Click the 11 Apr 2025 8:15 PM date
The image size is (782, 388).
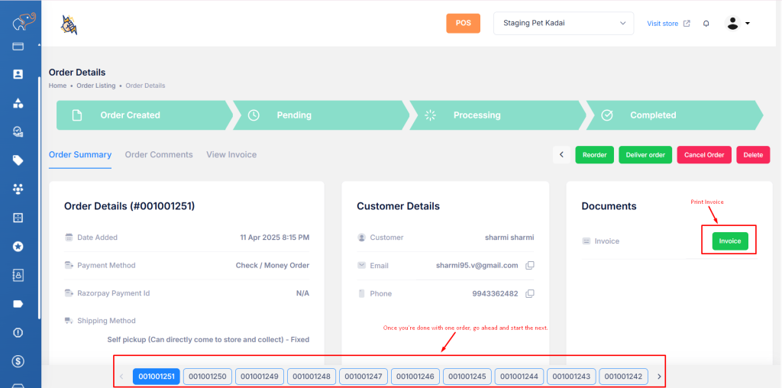274,238
